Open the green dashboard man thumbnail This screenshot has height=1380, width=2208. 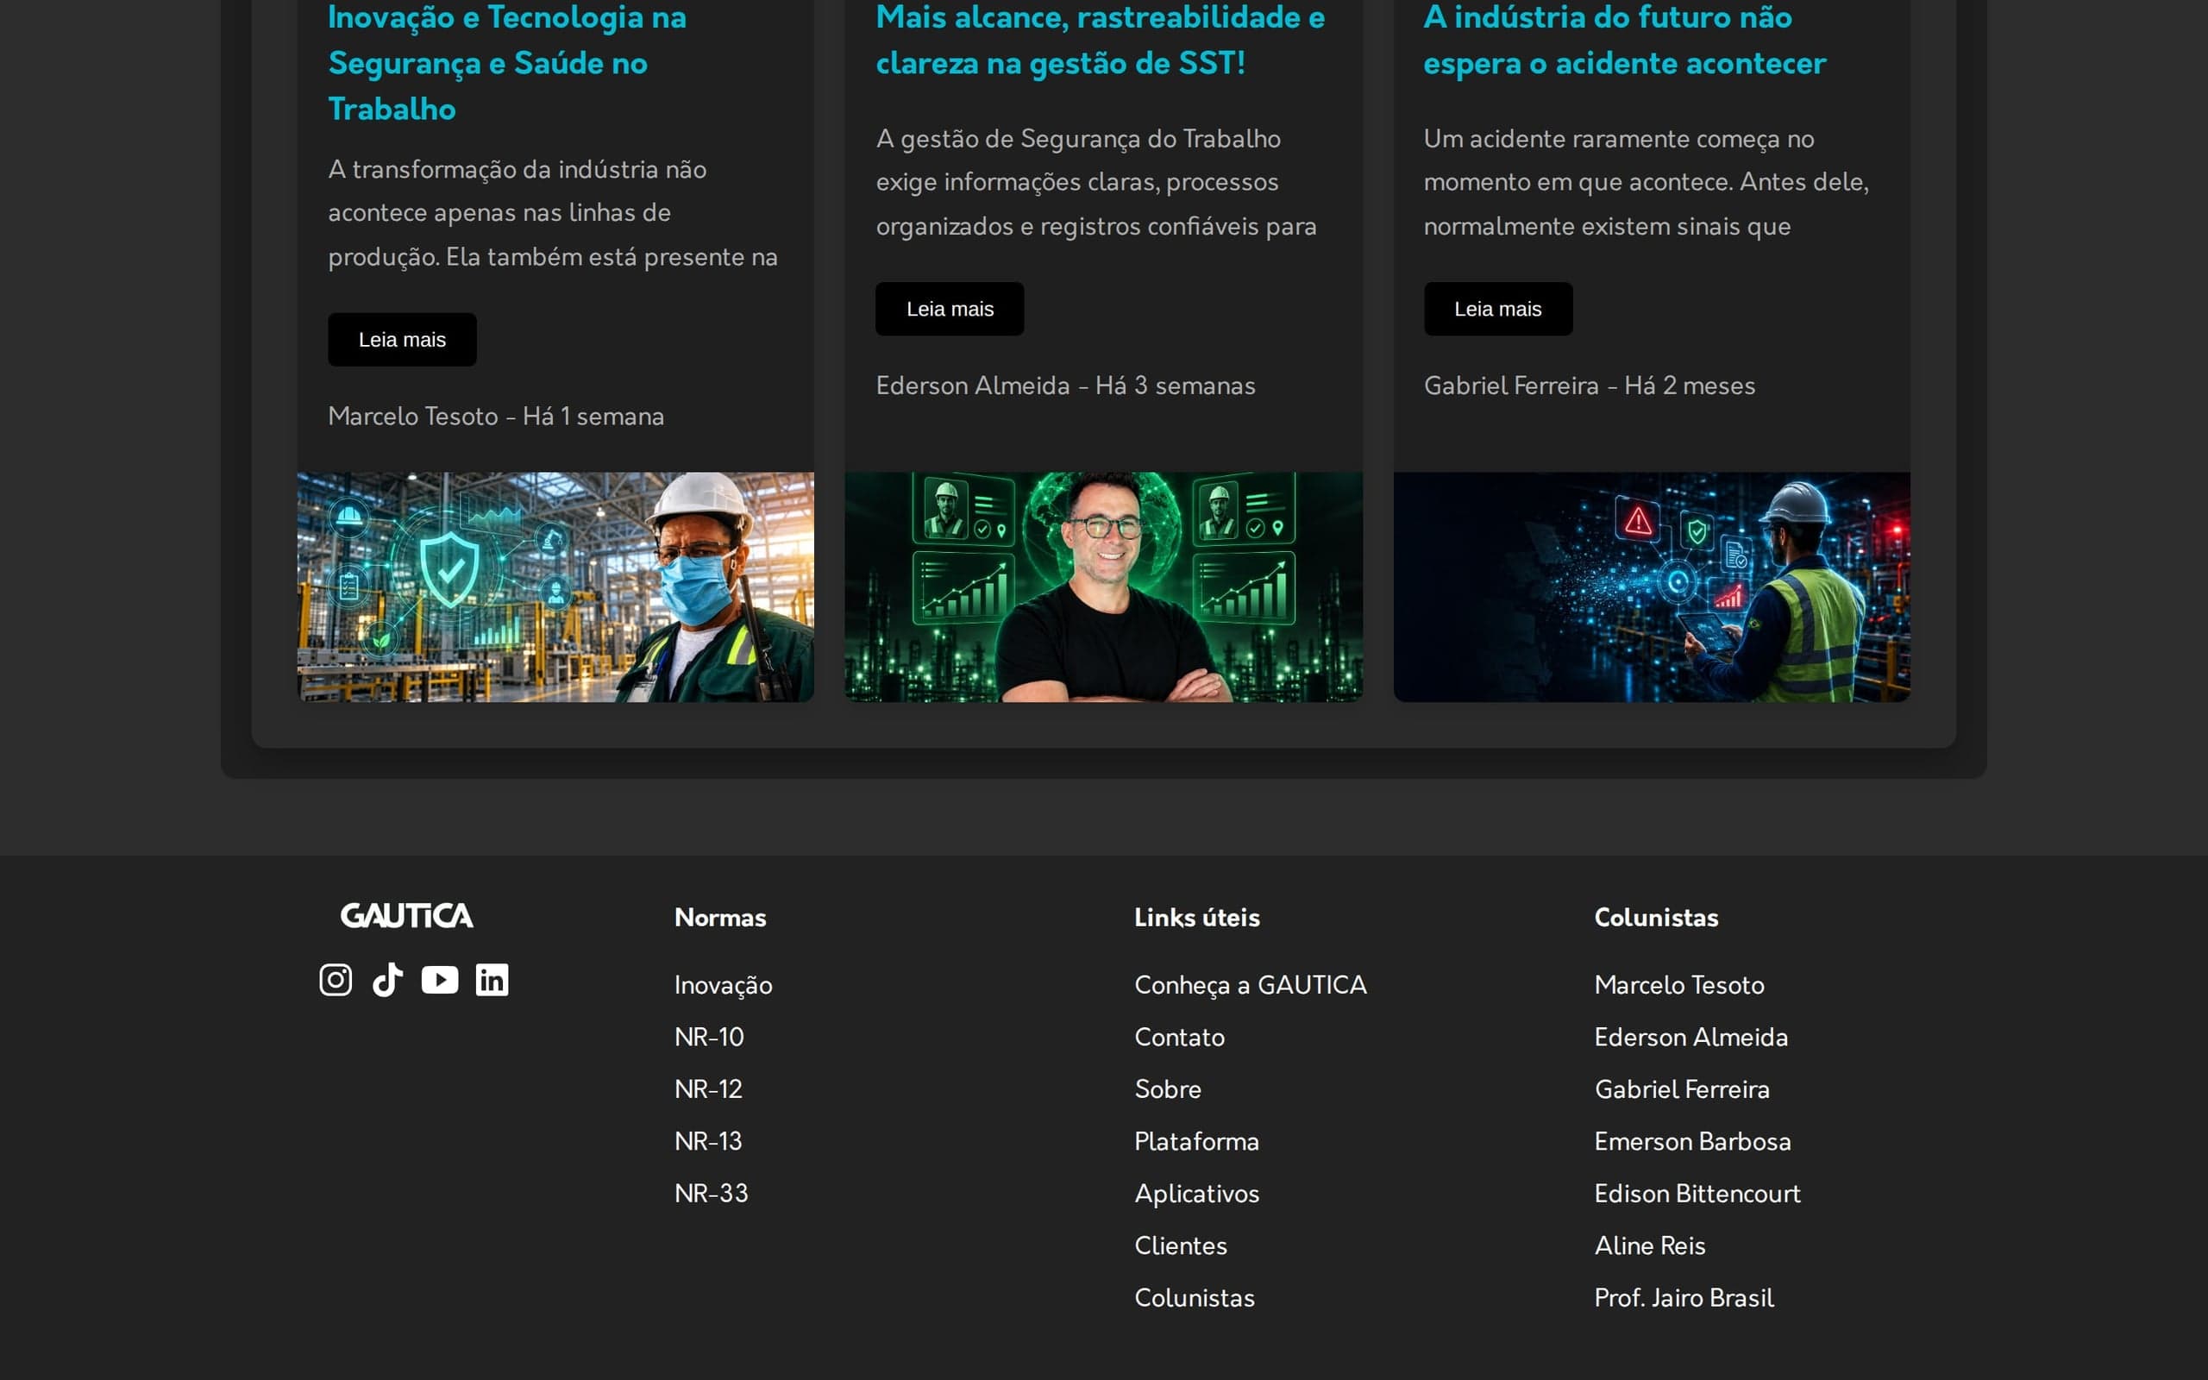pos(1104,586)
